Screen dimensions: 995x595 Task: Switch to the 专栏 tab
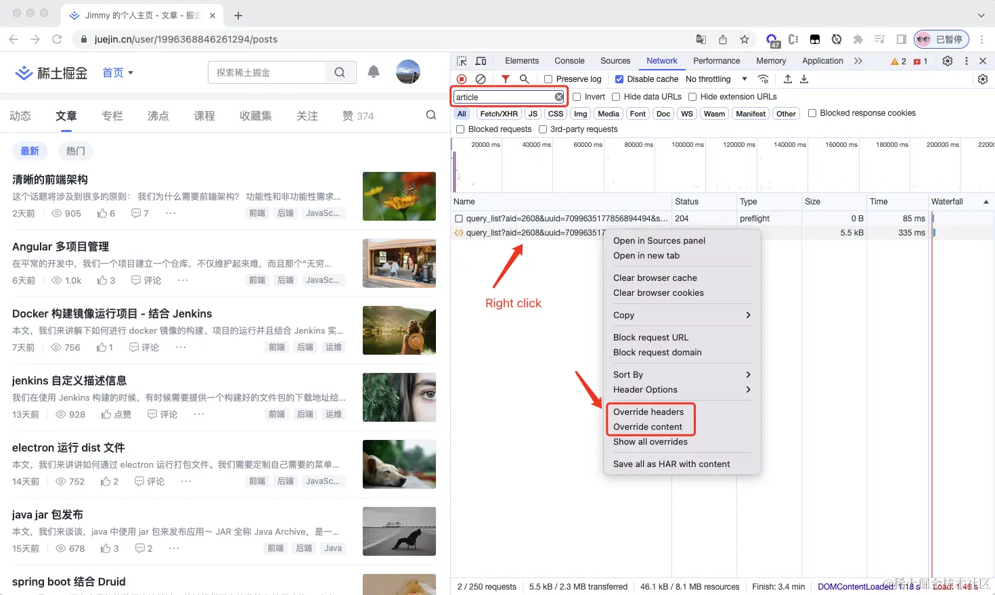point(112,116)
